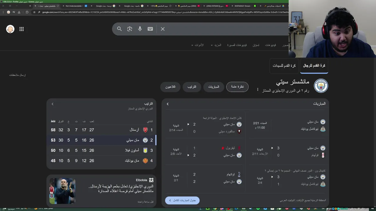Click the Liverpool crest in fixtures
Screen dimensions: 376x211
pyautogui.click(x=239, y=148)
